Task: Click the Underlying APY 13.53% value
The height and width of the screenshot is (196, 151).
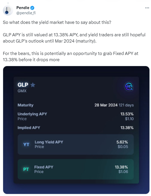Action: pyautogui.click(x=127, y=114)
